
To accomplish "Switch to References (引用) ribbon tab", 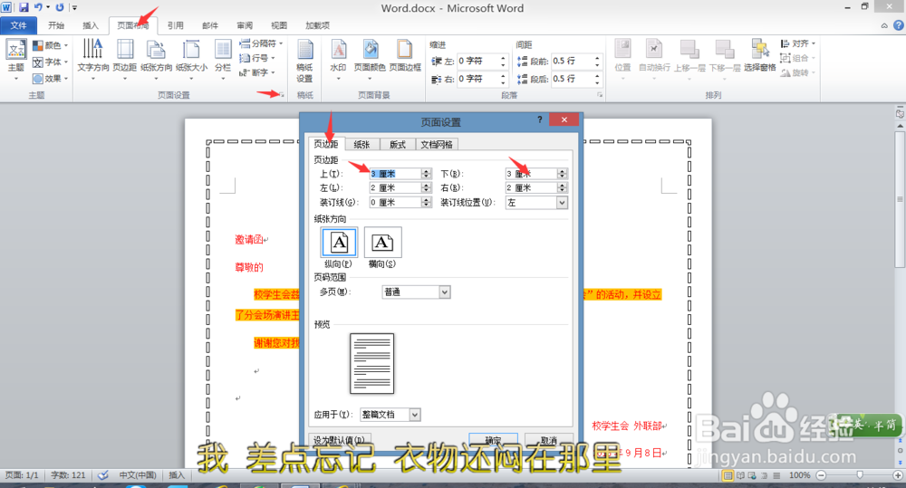I will coord(176,25).
